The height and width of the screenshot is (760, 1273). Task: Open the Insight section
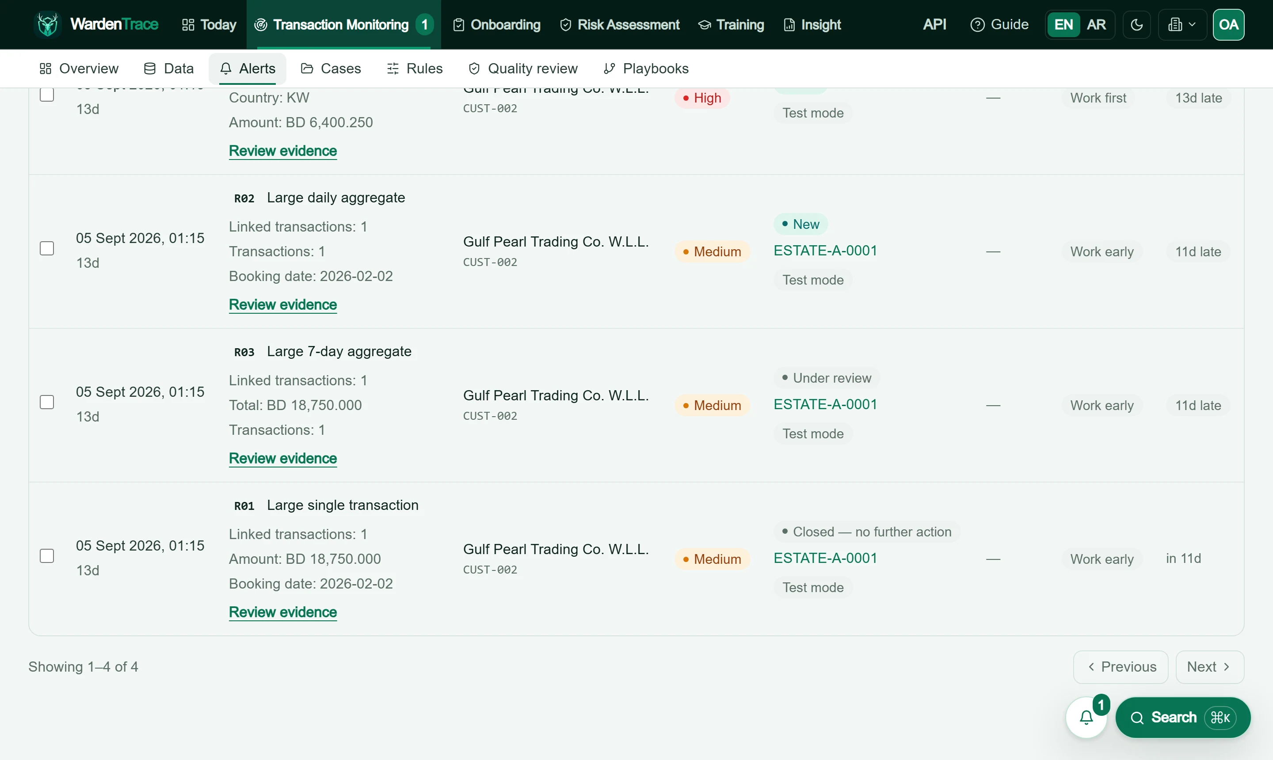pyautogui.click(x=812, y=25)
